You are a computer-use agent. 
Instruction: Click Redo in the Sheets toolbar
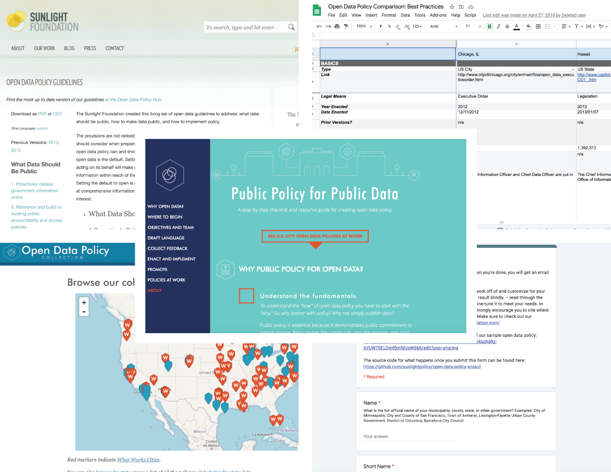(x=328, y=27)
